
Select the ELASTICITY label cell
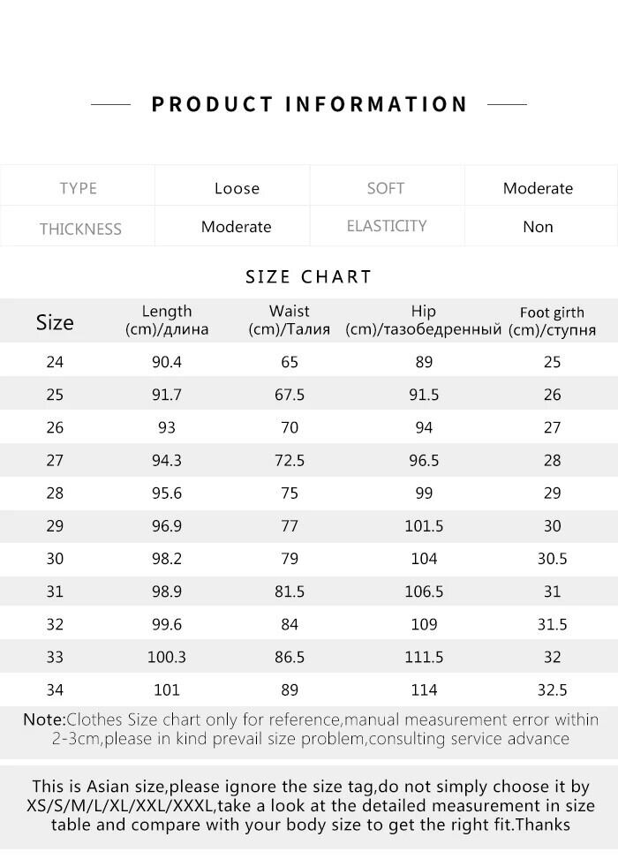click(x=387, y=226)
